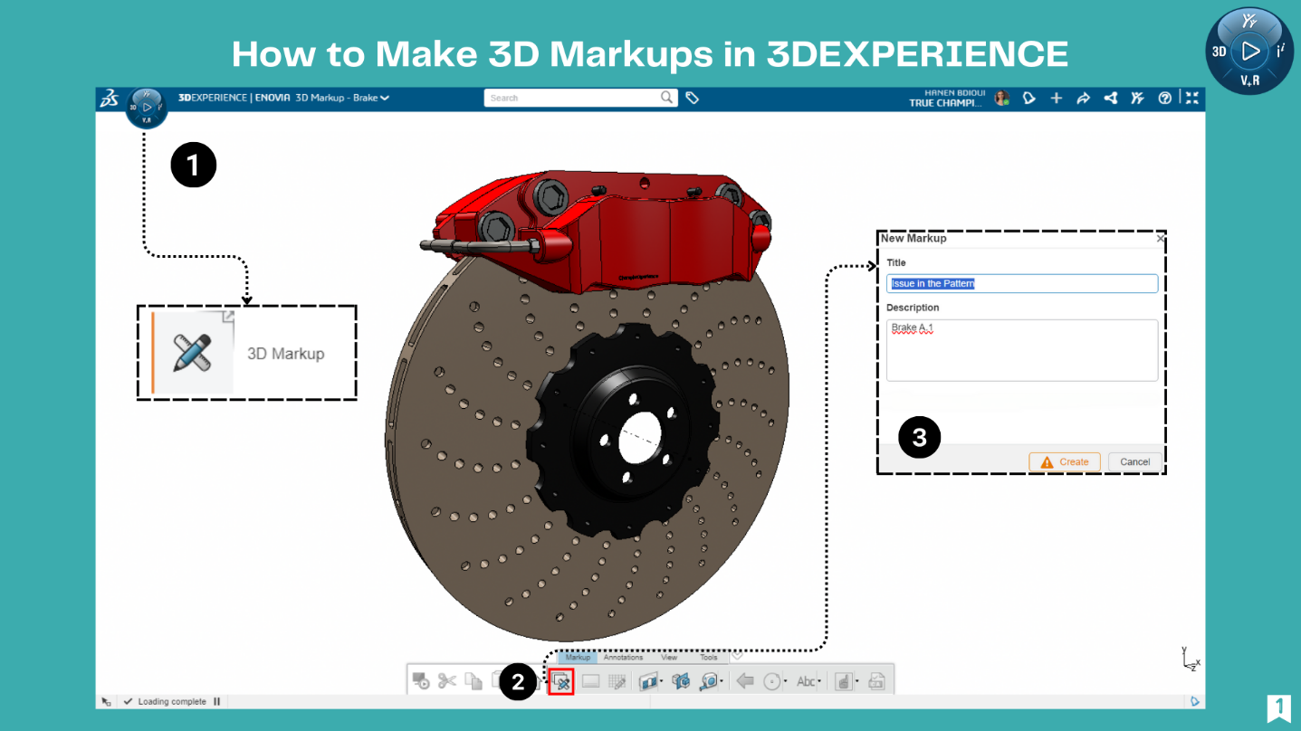1301x731 pixels.
Task: Click the sectioning view icon
Action: click(648, 681)
